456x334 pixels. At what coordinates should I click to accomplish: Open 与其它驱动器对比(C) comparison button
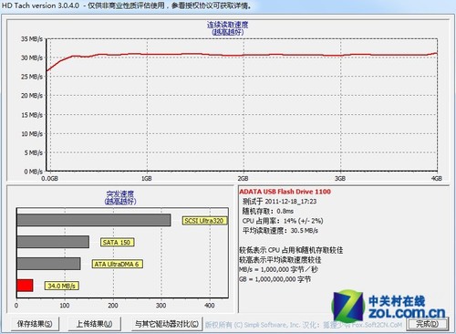[167, 324]
